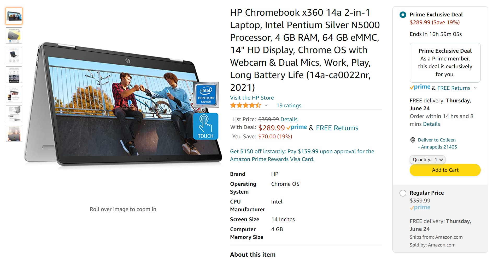Click the prime logo beside $289.99 deal price
This screenshot has width=493, height=259.
point(297,127)
